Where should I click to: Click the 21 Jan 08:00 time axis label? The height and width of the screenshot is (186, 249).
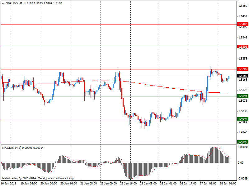coord(89,184)
